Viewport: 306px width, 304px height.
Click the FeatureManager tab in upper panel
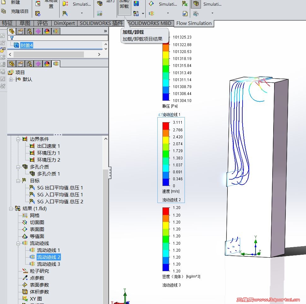12,31
